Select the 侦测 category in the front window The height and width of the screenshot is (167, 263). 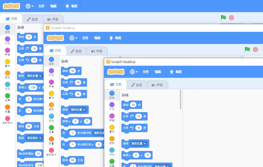[112, 152]
